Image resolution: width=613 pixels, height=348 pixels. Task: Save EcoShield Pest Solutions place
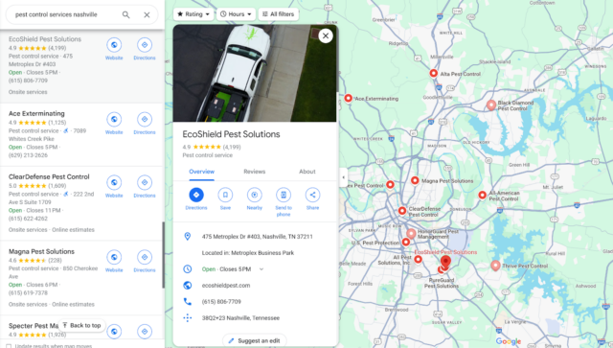[x=225, y=195]
